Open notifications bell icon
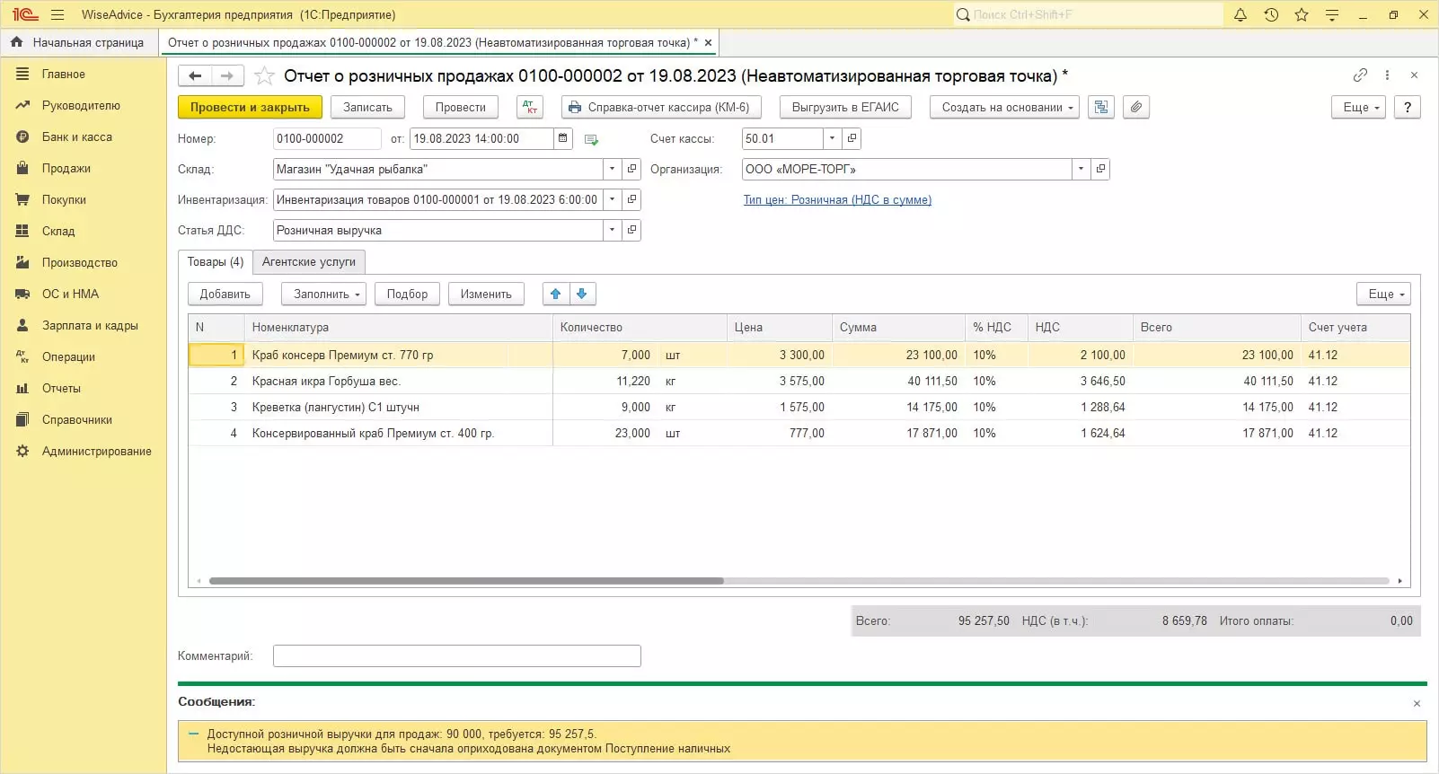 tap(1240, 14)
